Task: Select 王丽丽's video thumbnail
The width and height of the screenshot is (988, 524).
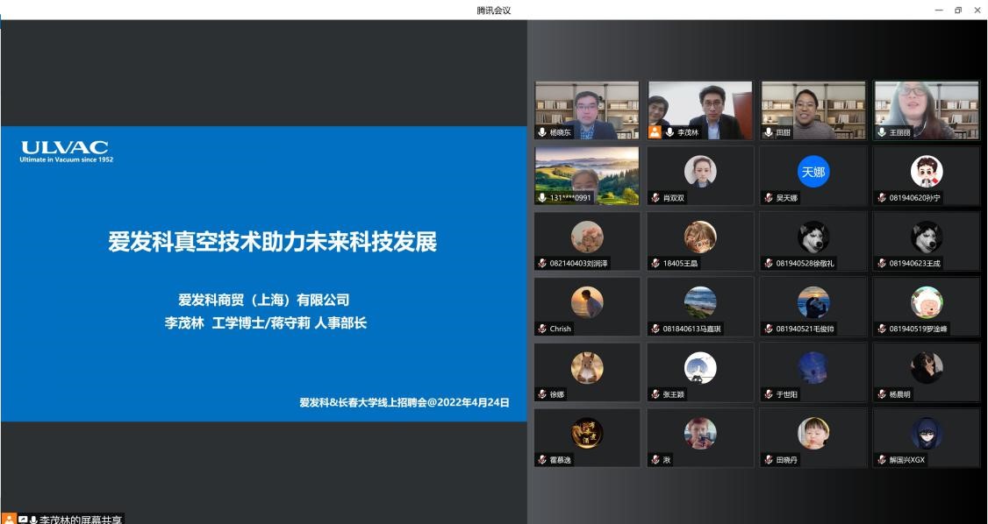Action: click(x=926, y=110)
